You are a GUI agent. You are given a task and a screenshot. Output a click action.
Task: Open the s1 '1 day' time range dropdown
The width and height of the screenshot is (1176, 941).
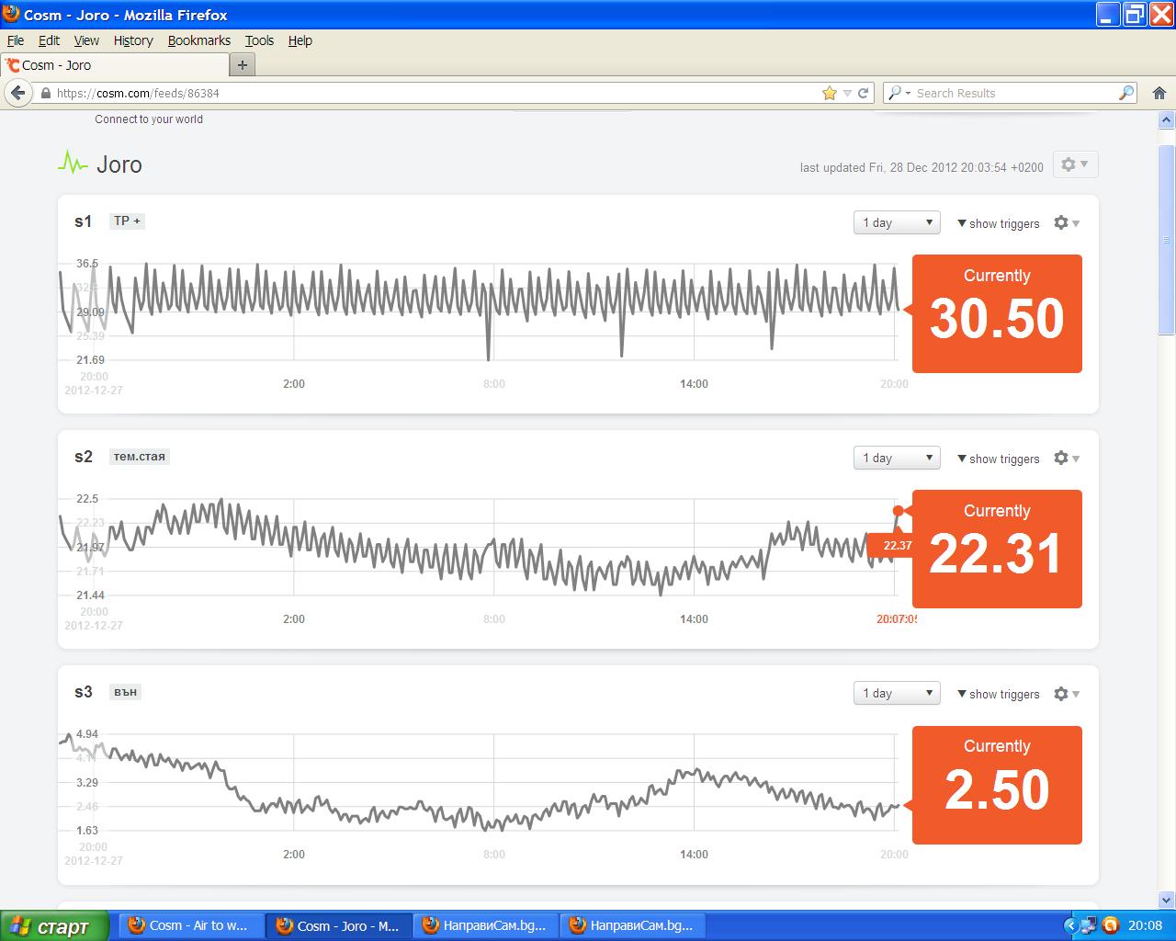coord(897,222)
